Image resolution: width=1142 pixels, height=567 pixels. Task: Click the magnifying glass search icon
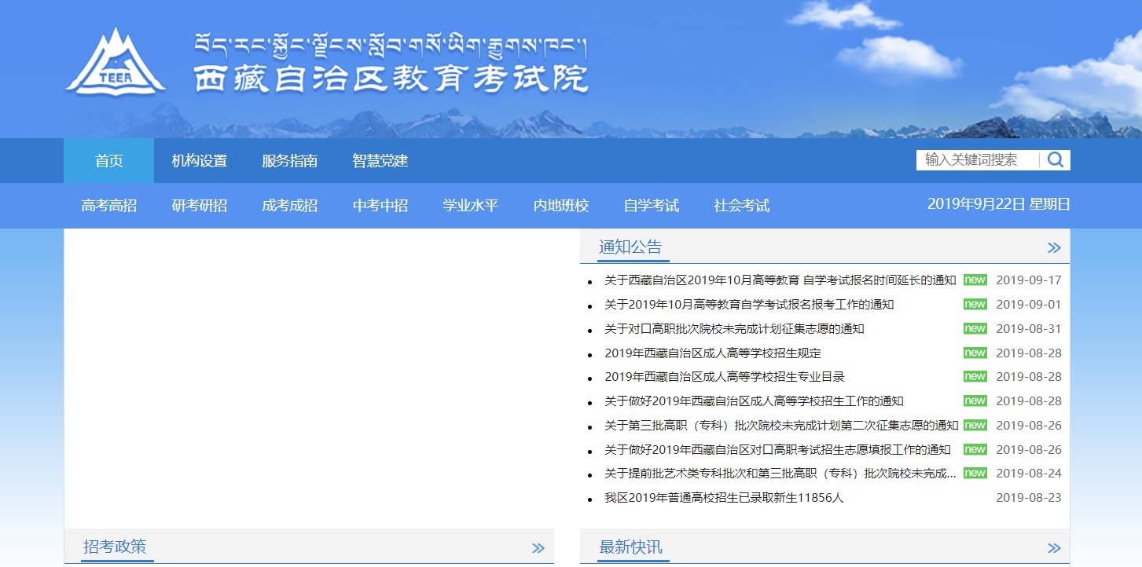click(1056, 159)
